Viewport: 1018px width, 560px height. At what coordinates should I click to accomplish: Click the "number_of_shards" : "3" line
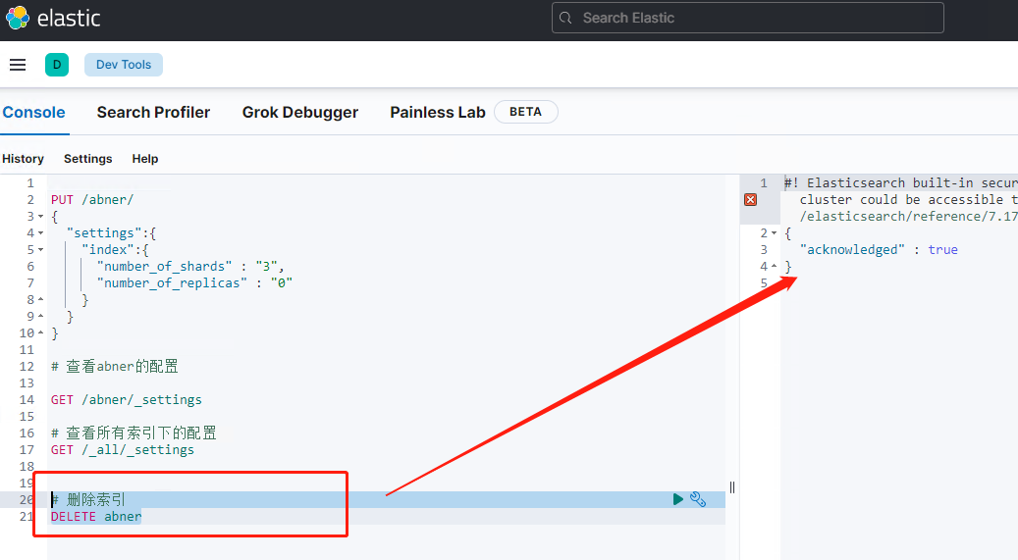(190, 266)
